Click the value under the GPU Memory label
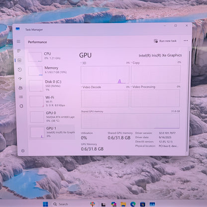The height and width of the screenshot is (207, 207). 92,149
